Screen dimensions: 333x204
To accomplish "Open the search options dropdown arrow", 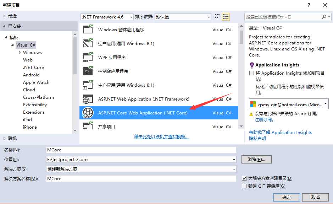I will (329, 17).
